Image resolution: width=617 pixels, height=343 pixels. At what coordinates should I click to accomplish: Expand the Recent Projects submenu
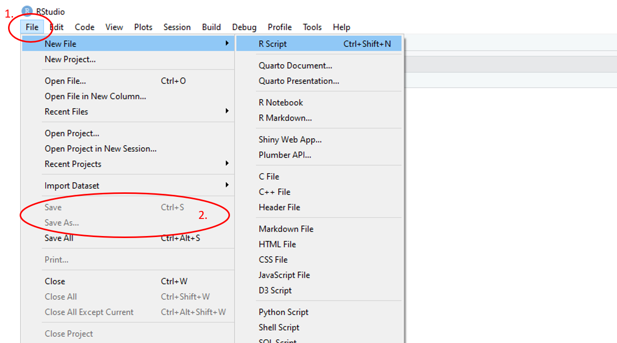click(x=128, y=164)
